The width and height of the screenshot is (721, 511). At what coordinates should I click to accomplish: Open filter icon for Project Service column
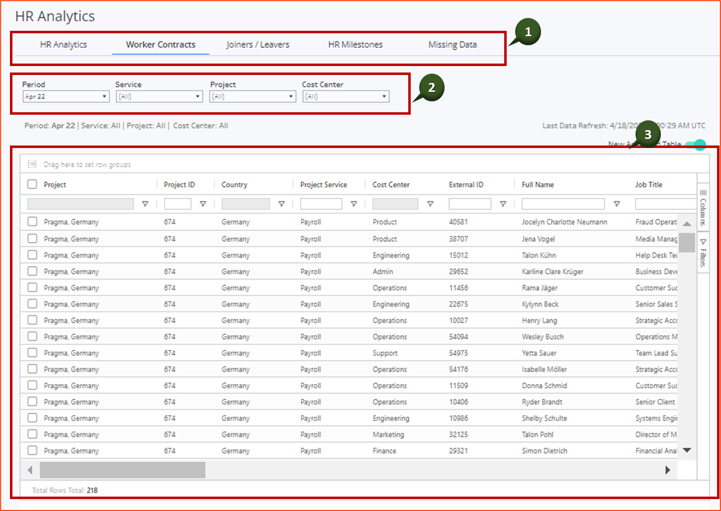point(354,204)
